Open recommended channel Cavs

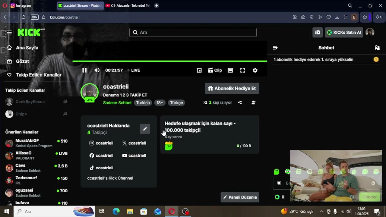36,168
